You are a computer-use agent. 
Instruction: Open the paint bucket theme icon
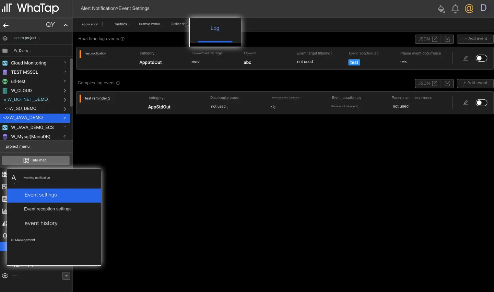pos(442,9)
